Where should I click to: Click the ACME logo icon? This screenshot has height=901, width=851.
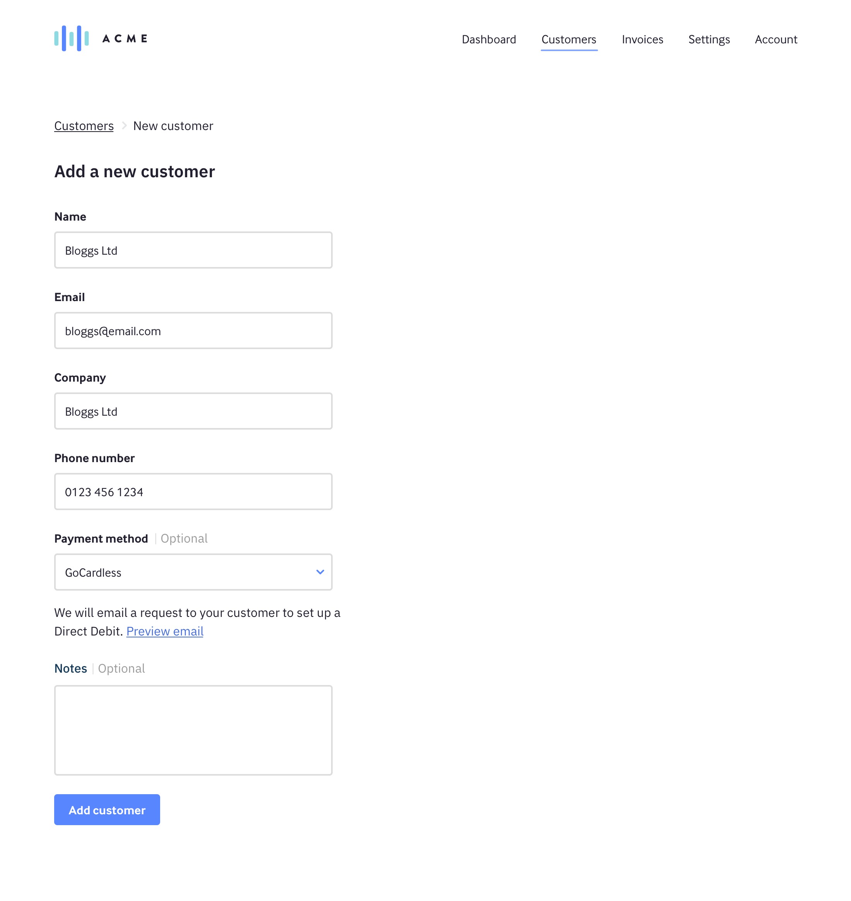pyautogui.click(x=71, y=38)
